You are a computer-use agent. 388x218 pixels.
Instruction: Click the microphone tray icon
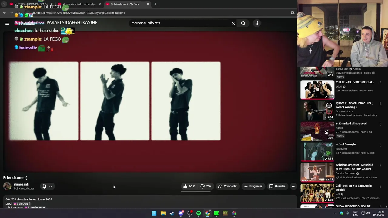tap(348, 213)
